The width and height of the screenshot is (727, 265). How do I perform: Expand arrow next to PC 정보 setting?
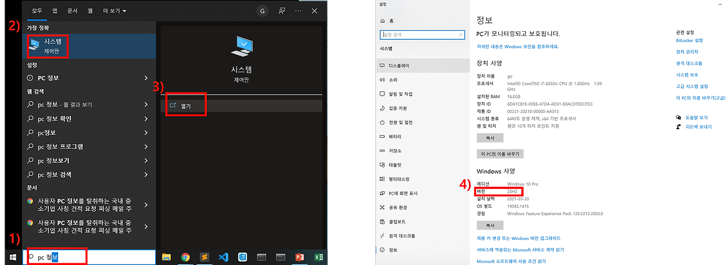[x=147, y=78]
